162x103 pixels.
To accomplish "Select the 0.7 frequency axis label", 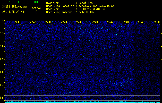I will click(2, 85).
